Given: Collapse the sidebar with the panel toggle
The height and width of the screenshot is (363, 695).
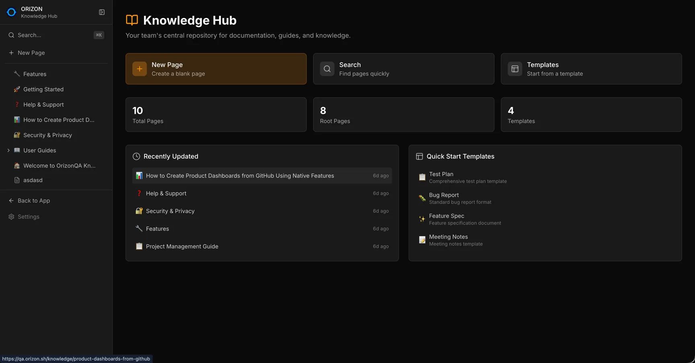Looking at the screenshot, I should [101, 12].
